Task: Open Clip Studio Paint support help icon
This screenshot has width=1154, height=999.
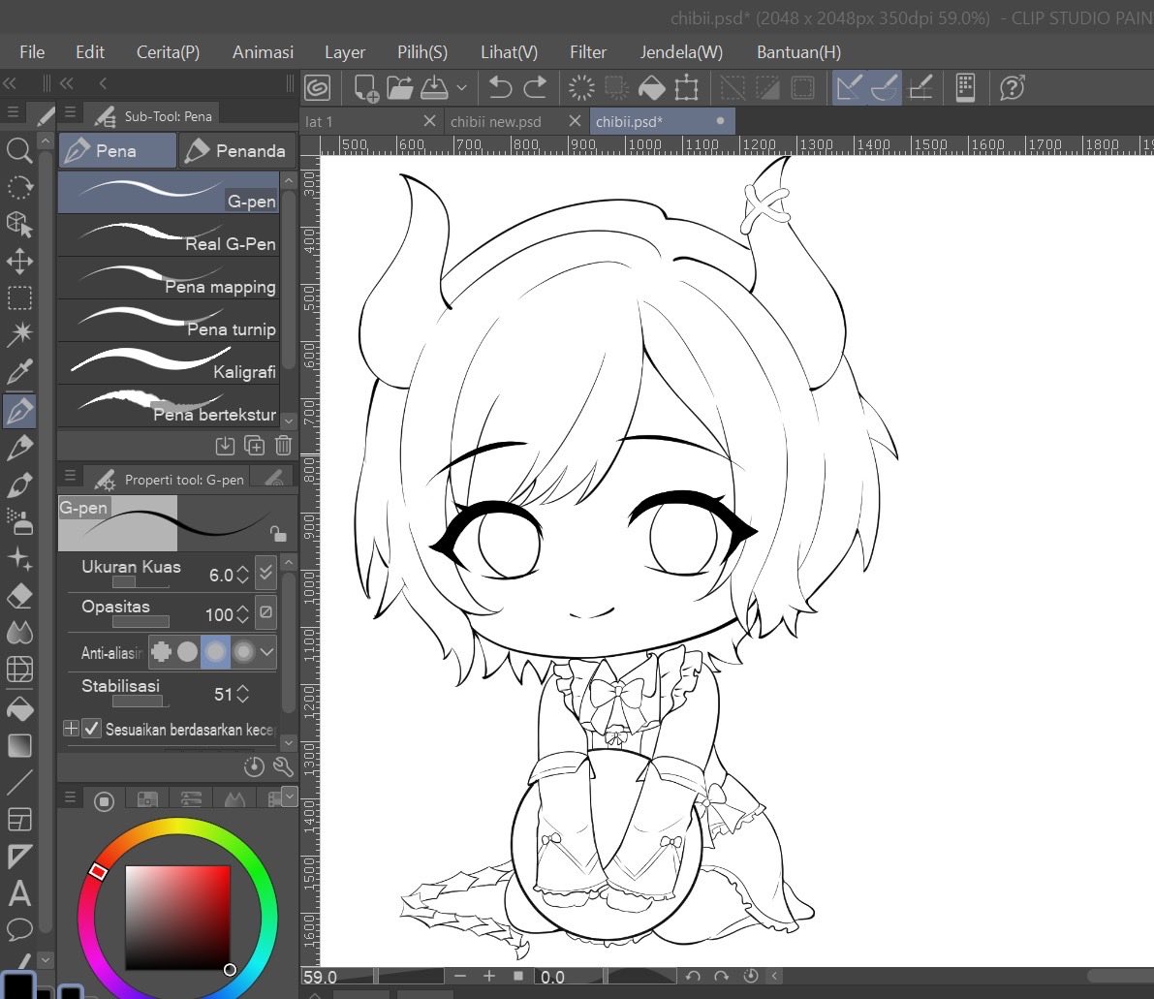Action: (x=1012, y=87)
